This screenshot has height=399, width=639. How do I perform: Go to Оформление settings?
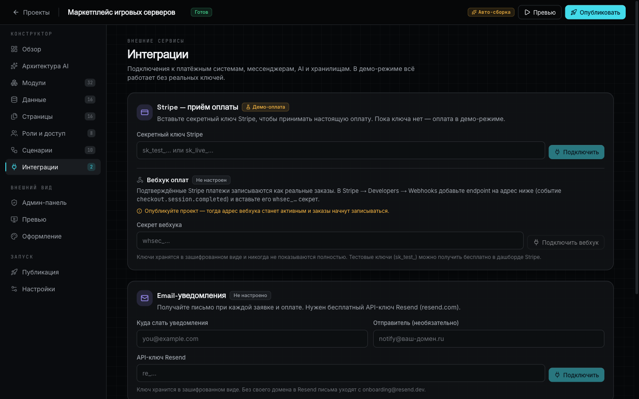pyautogui.click(x=53, y=236)
